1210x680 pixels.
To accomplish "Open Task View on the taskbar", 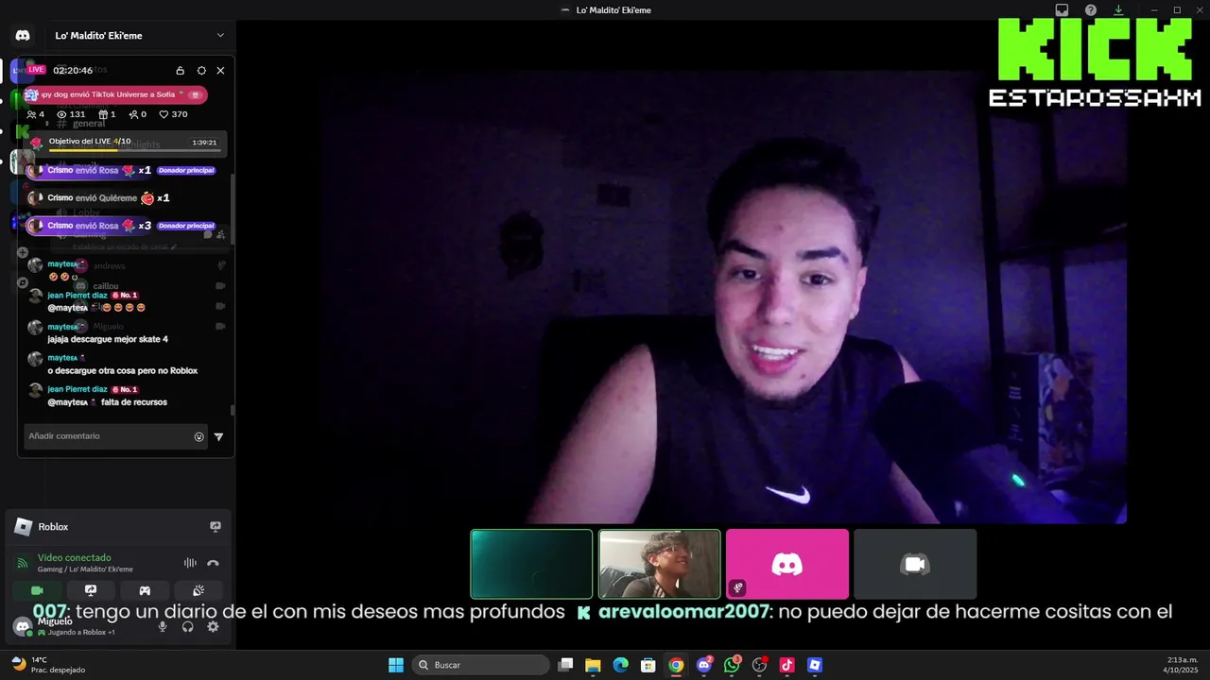I will coord(565,665).
